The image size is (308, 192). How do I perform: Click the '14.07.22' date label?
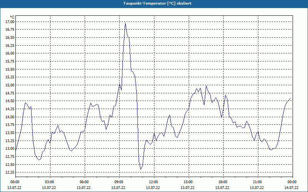[x=291, y=187]
